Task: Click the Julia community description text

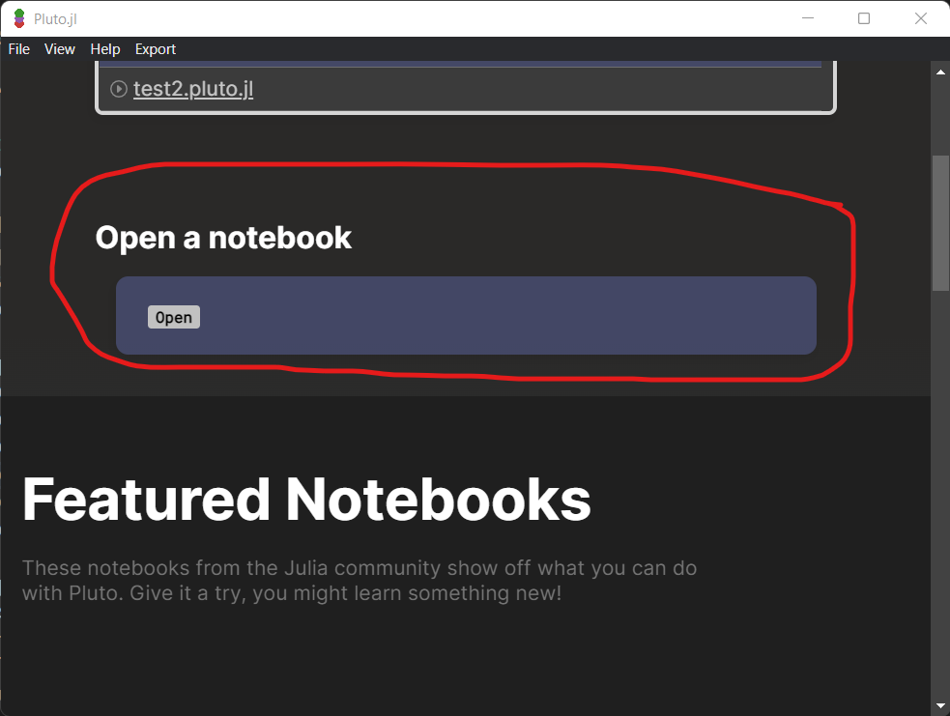Action: coord(360,581)
